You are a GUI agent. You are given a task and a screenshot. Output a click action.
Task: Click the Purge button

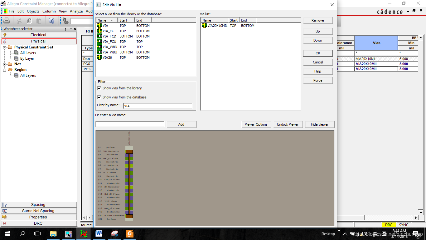[x=317, y=80]
